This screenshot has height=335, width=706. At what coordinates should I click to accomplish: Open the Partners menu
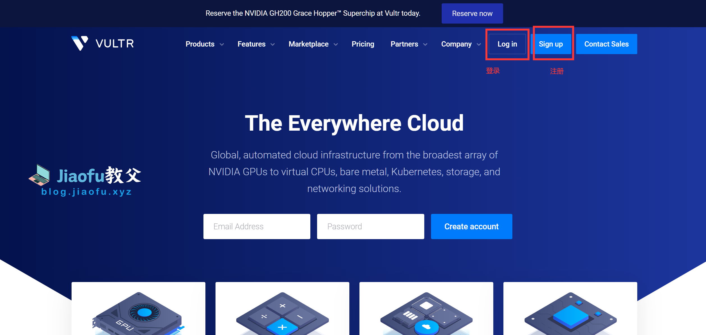coord(404,44)
